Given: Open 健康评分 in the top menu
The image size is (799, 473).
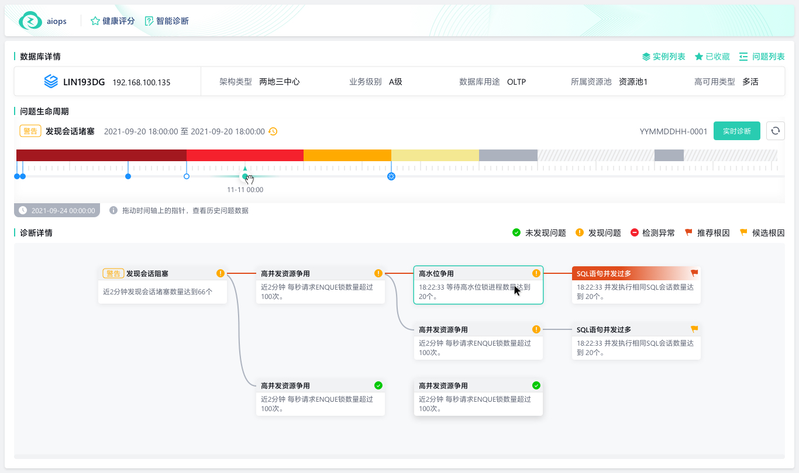Looking at the screenshot, I should point(119,21).
